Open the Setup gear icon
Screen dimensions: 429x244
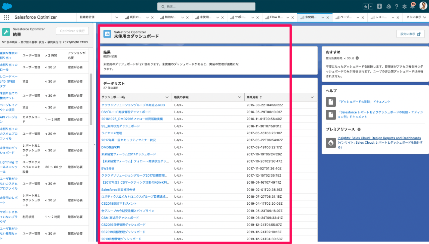click(x=405, y=6)
